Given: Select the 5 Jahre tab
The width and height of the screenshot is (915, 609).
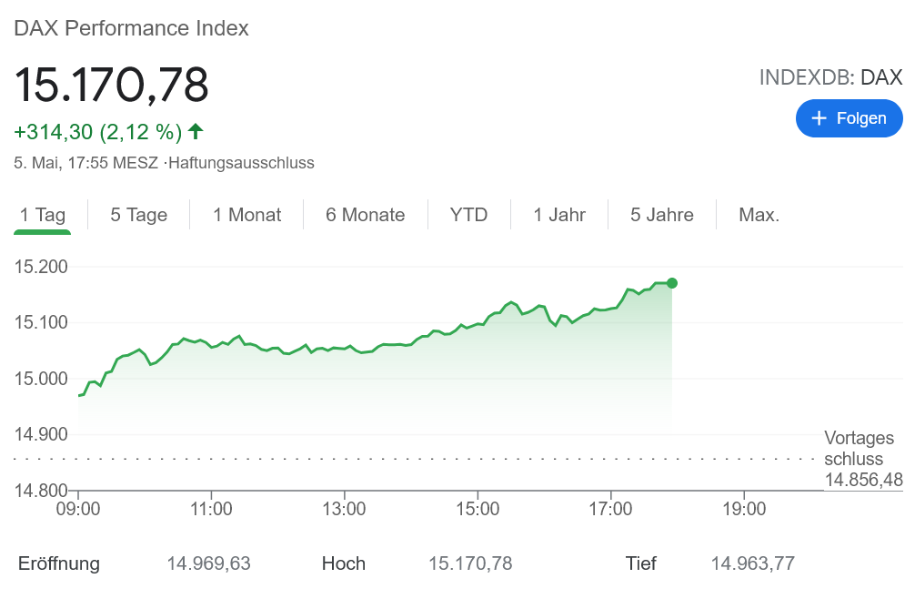Looking at the screenshot, I should pos(662,215).
